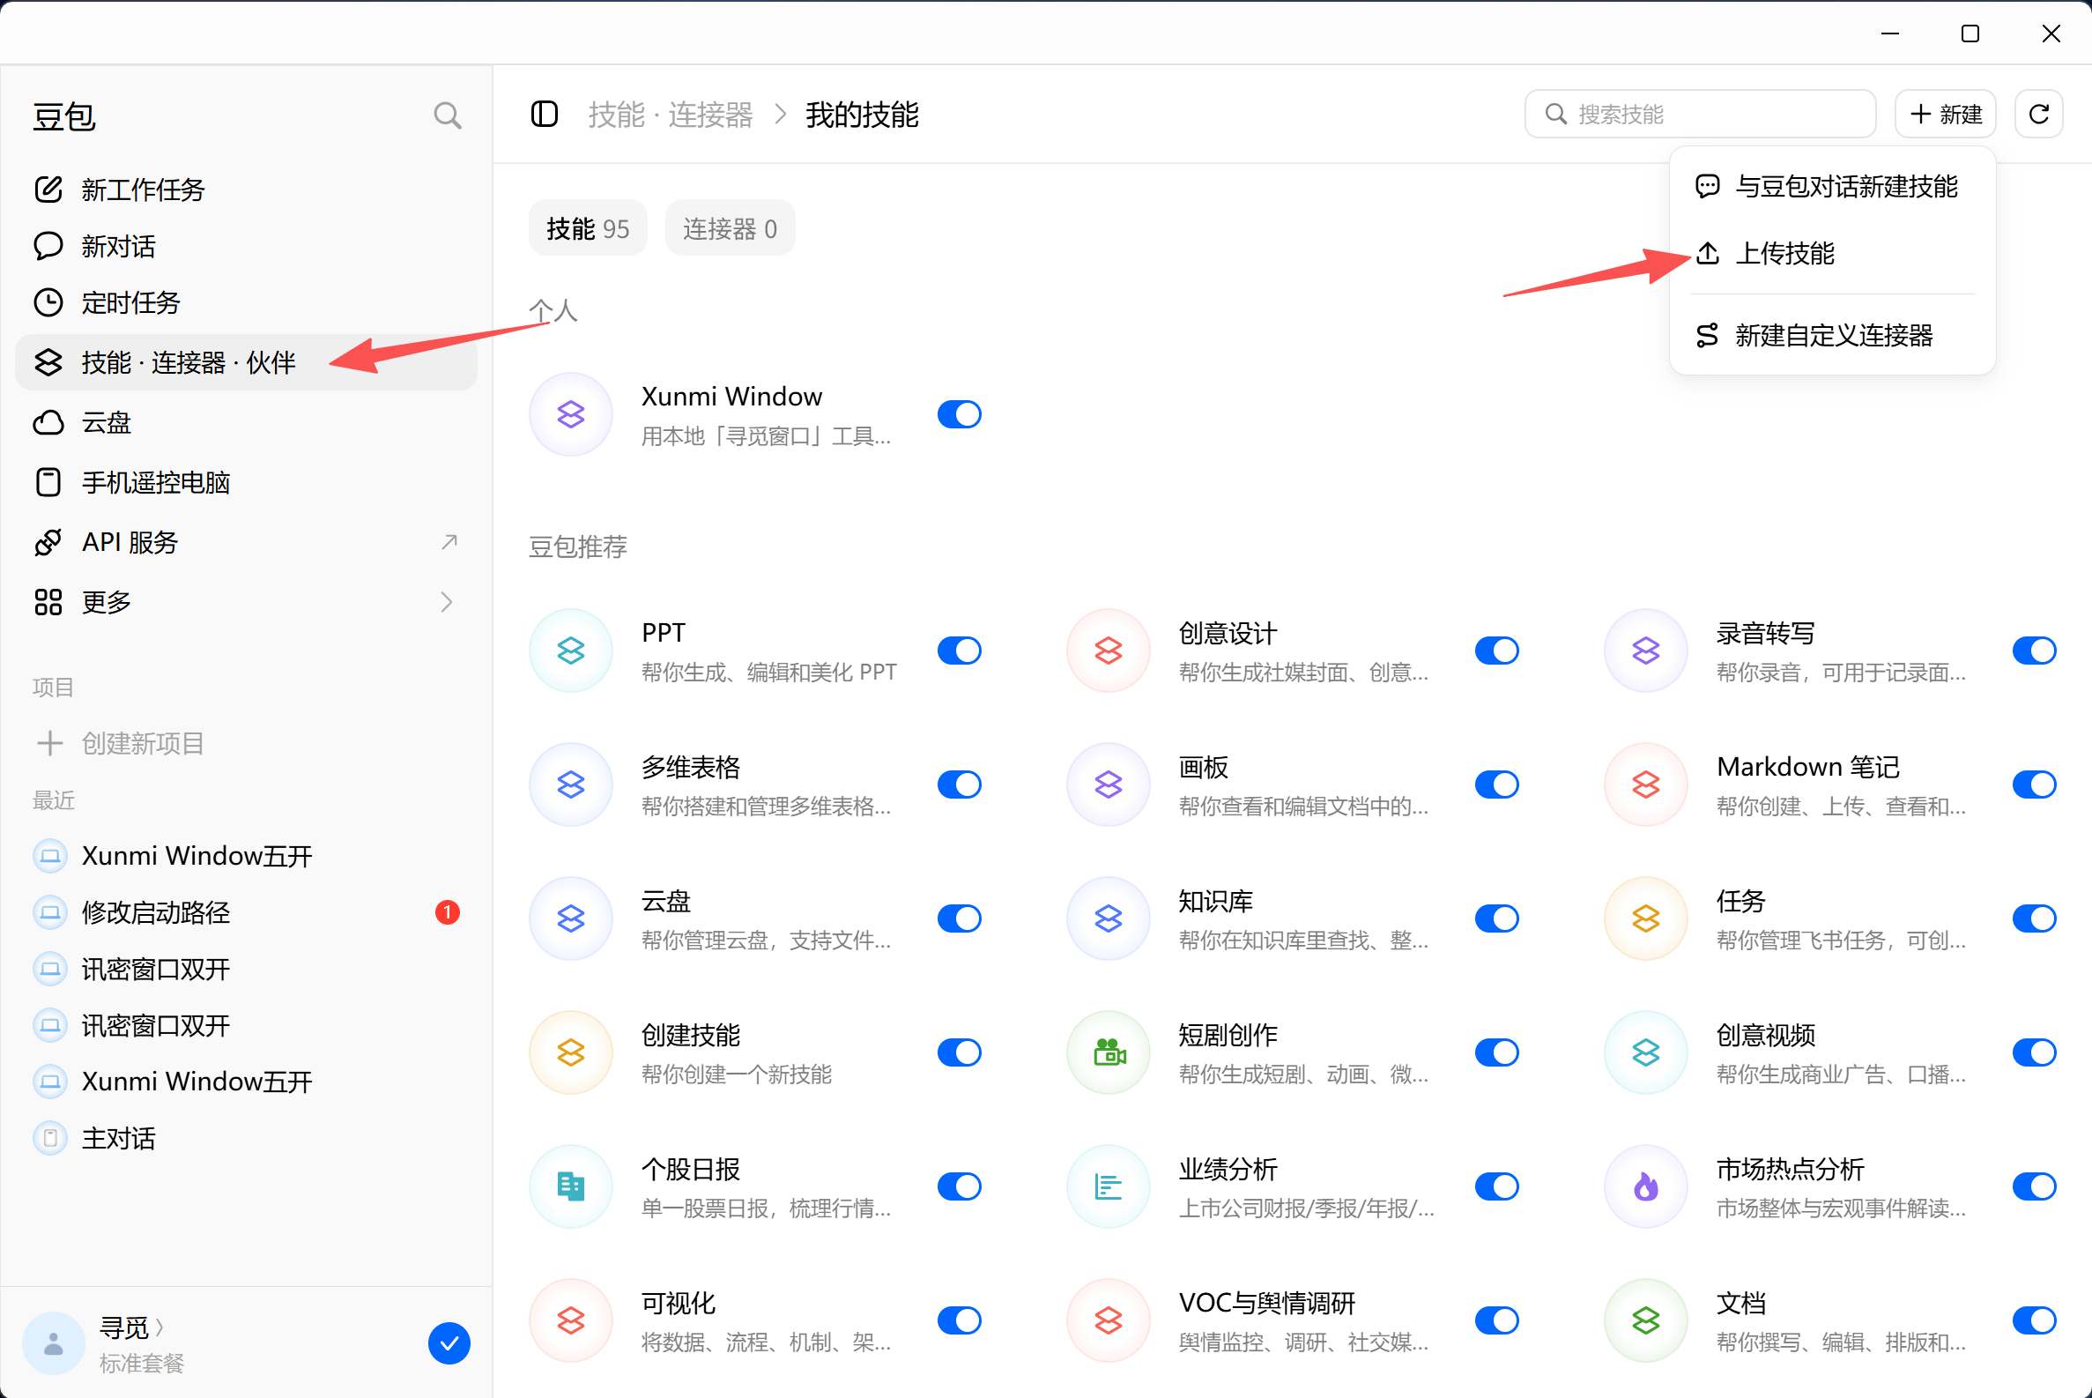Disable the 短剧创作 skill toggle
The width and height of the screenshot is (2092, 1398).
point(1496,1053)
